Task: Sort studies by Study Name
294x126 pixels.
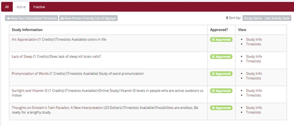Action: (x=253, y=18)
